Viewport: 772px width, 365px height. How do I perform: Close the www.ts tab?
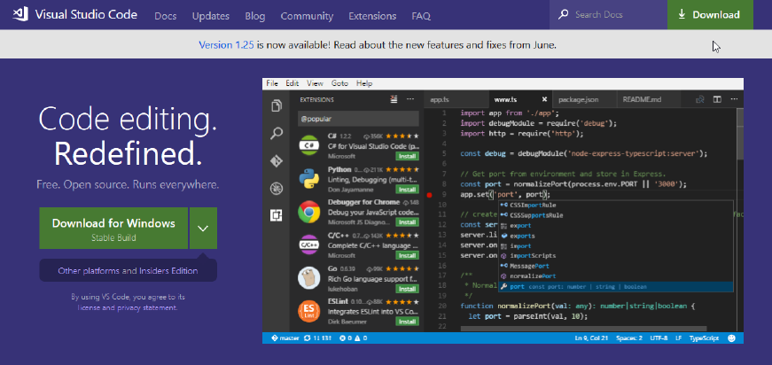coord(544,99)
